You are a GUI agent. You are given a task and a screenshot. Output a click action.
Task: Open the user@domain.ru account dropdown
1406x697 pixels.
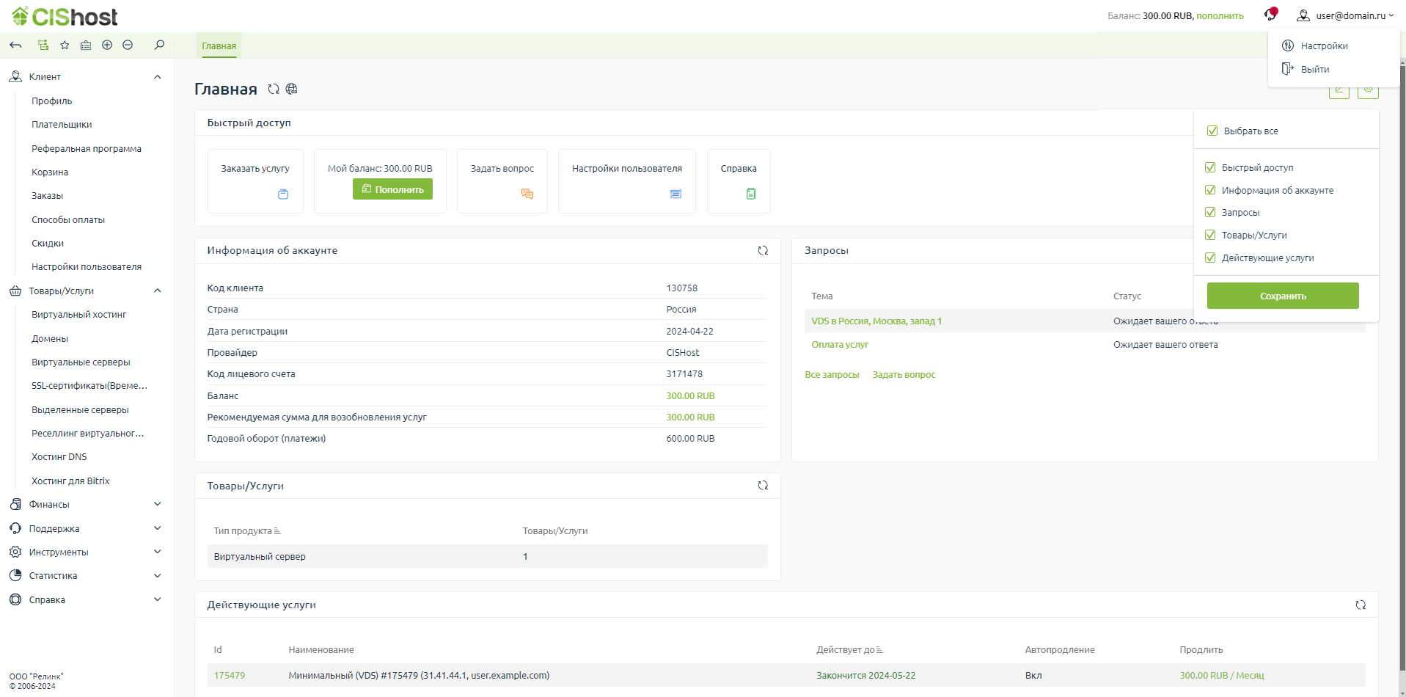pos(1345,15)
